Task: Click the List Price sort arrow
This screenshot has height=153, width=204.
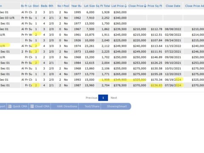Action: [125, 6]
